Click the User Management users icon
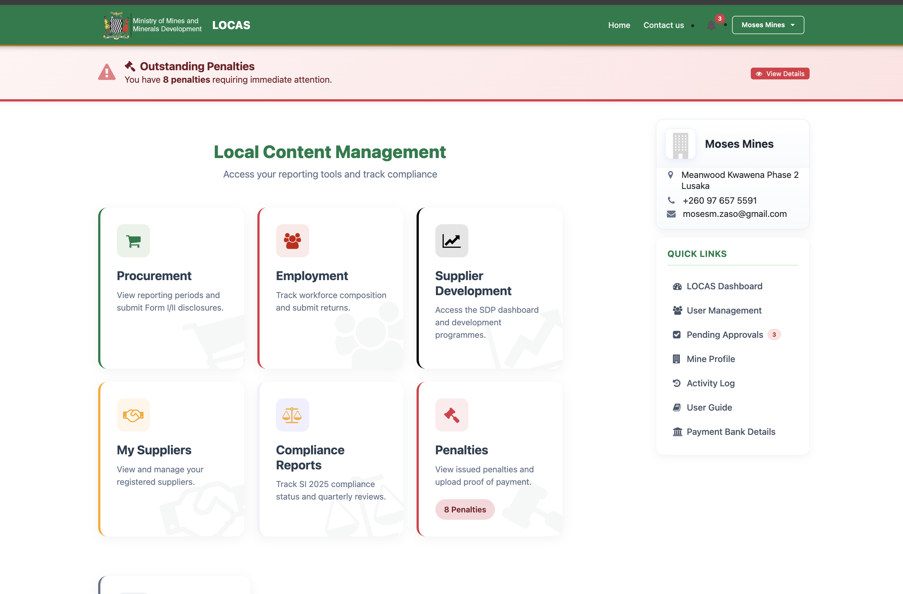Viewport: 903px width, 594px height. pyautogui.click(x=677, y=311)
